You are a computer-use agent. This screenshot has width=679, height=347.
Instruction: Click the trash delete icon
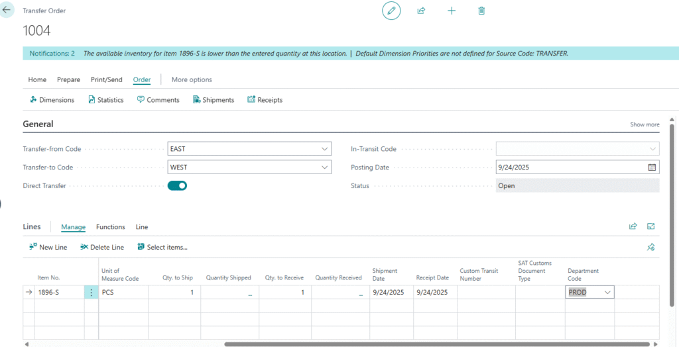coord(481,11)
